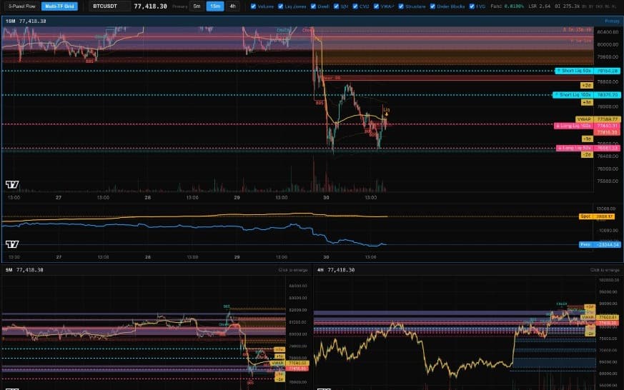Toggle the Order Blocks checkbox
This screenshot has width=624, height=390.
[432, 6]
